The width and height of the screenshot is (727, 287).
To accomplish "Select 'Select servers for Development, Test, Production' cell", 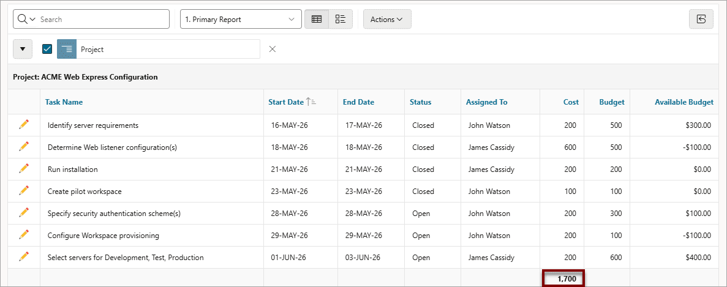I will coord(152,258).
